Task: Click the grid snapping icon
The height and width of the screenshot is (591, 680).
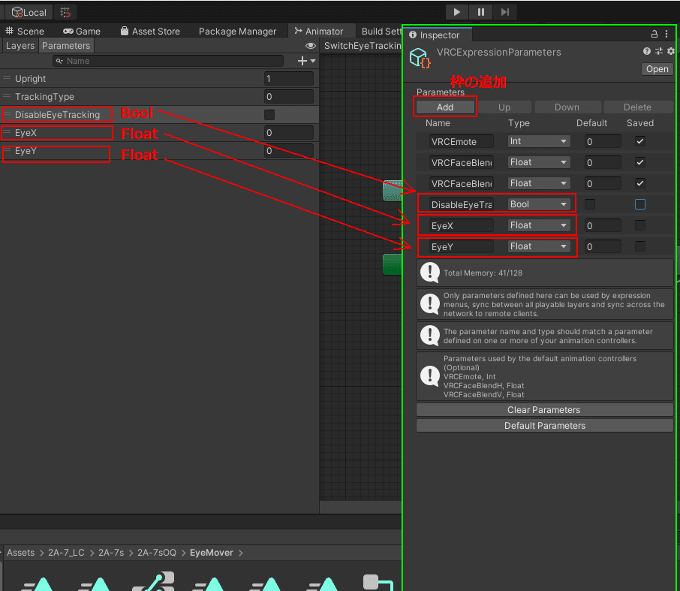Action: [x=65, y=12]
